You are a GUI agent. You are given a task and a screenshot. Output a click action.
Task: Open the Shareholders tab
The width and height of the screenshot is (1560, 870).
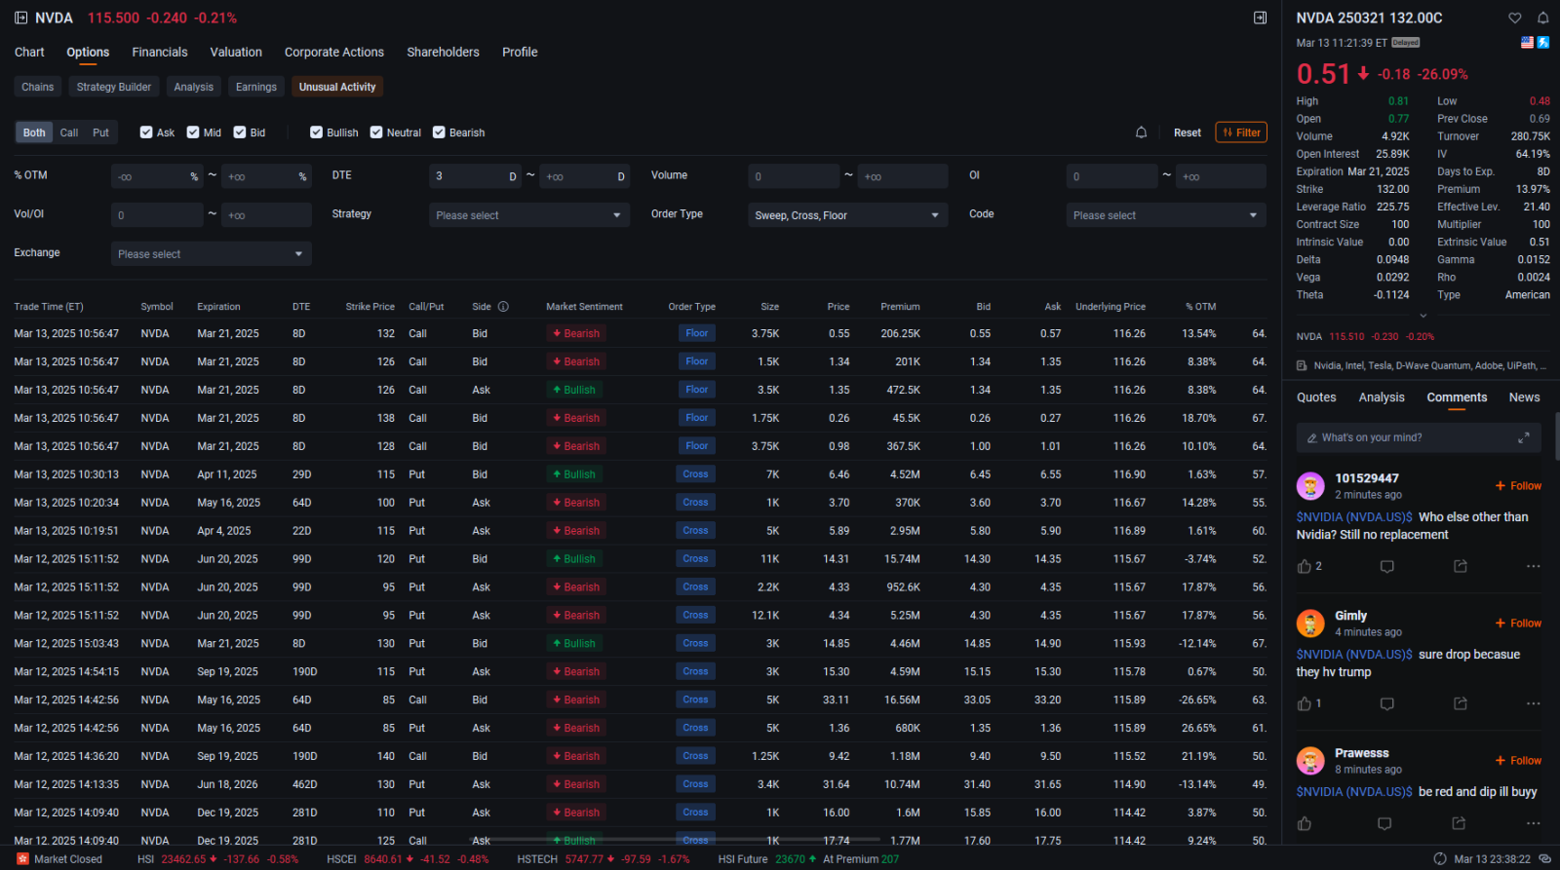tap(444, 52)
